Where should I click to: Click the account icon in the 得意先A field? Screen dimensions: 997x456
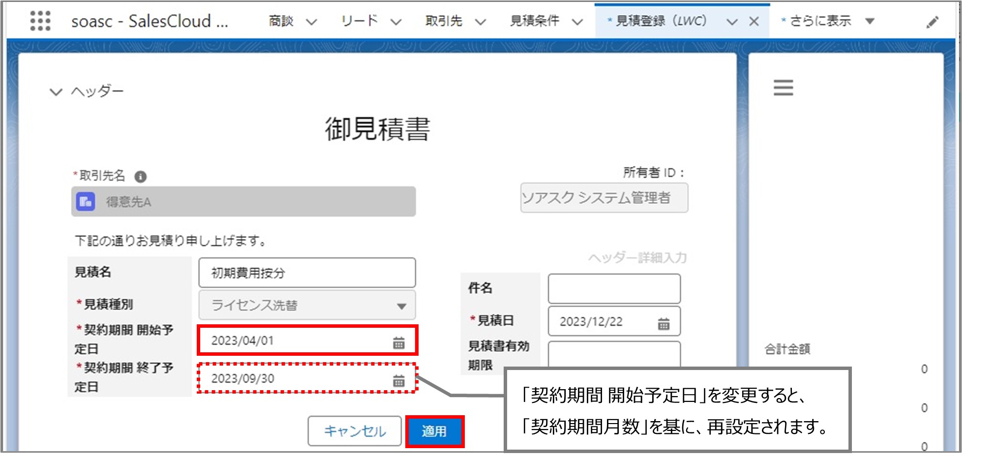(86, 201)
